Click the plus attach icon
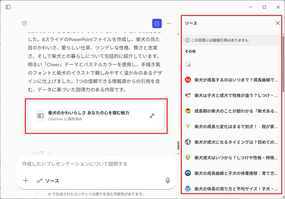Image resolution: width=285 pixels, height=199 pixels. (x=26, y=181)
